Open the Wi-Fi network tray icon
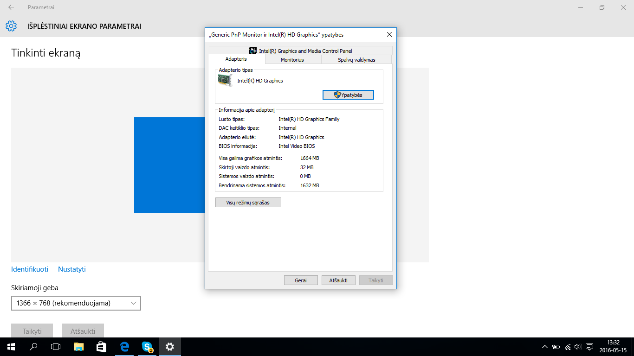Screen dimensions: 634x356 click(568, 347)
